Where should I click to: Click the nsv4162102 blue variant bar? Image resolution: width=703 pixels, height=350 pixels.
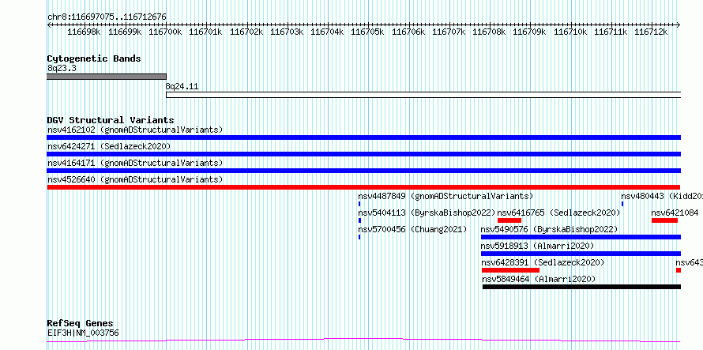point(363,137)
